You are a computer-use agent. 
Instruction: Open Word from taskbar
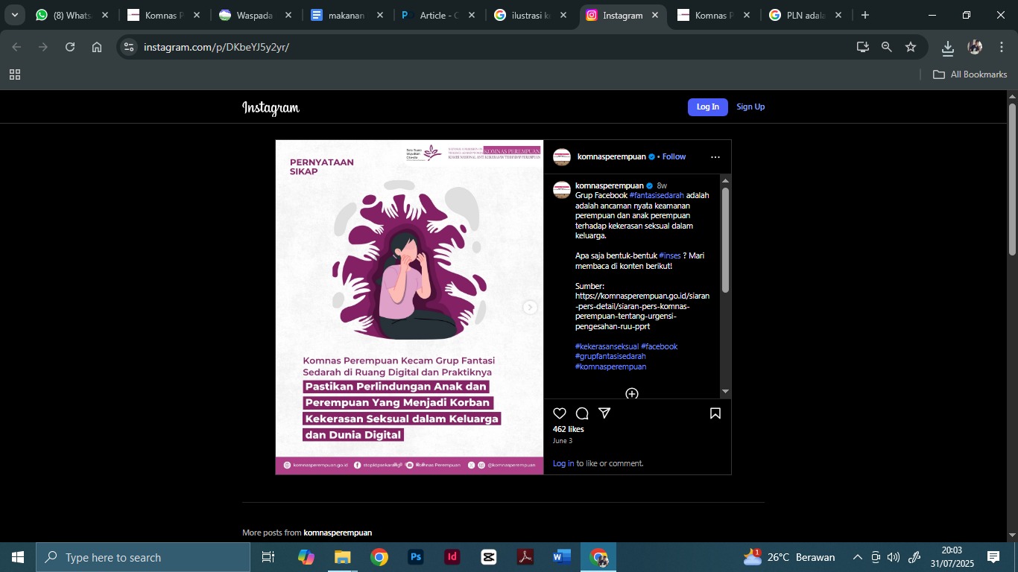coord(562,557)
